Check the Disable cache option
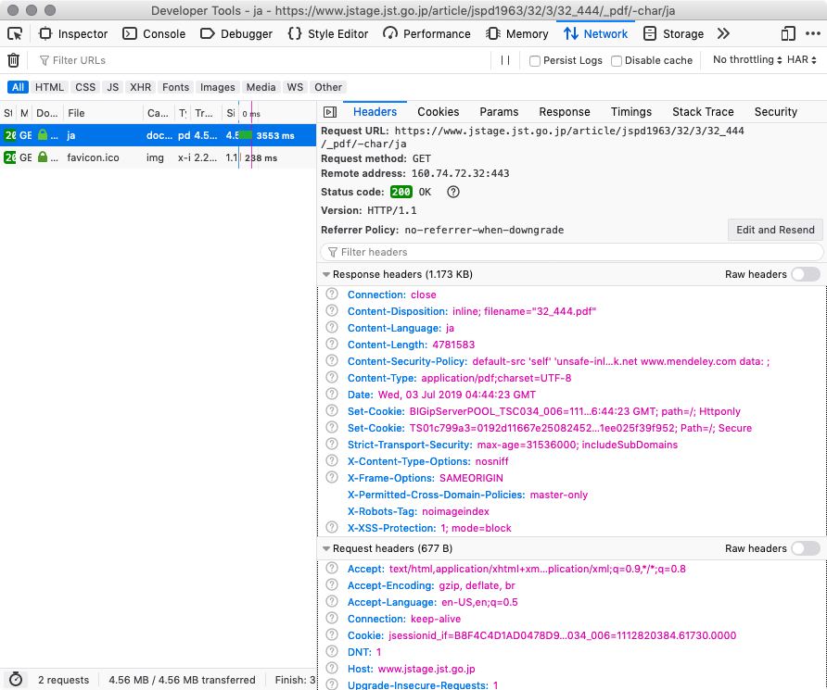 (x=617, y=61)
